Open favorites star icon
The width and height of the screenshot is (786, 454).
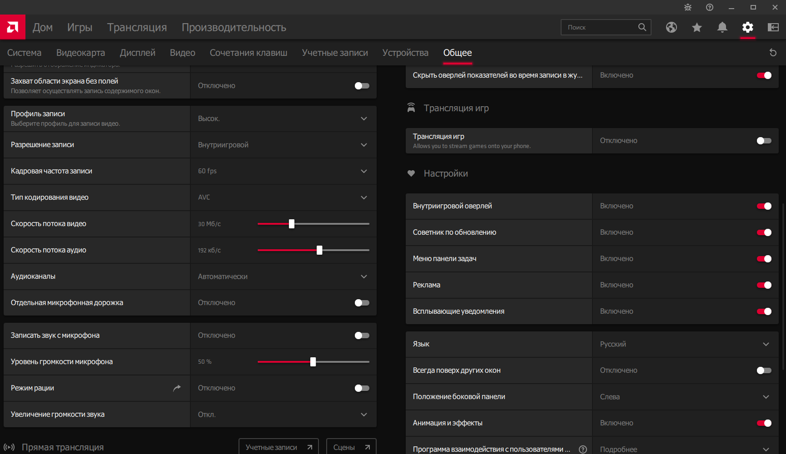(696, 27)
